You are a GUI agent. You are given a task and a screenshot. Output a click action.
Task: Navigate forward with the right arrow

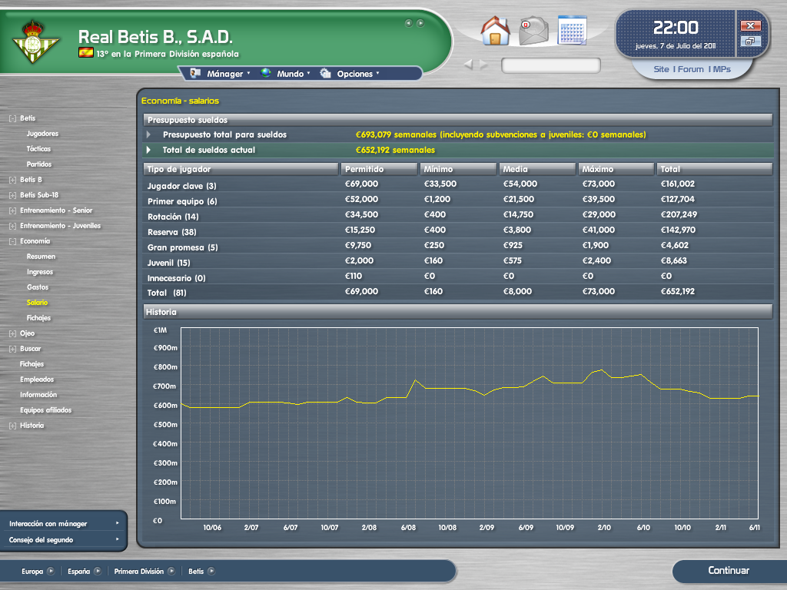point(483,65)
